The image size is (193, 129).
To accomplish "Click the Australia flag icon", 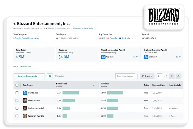I will point(120,38).
